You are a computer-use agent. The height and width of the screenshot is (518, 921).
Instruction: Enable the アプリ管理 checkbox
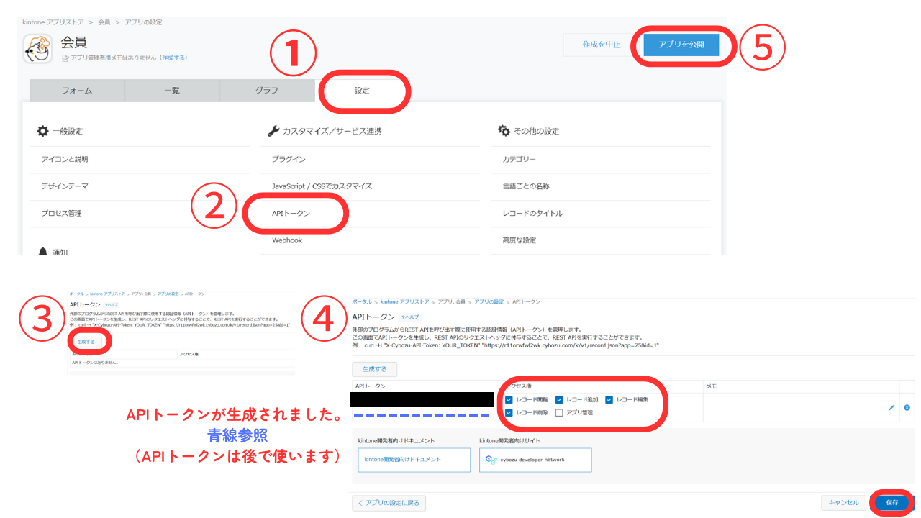click(x=559, y=413)
